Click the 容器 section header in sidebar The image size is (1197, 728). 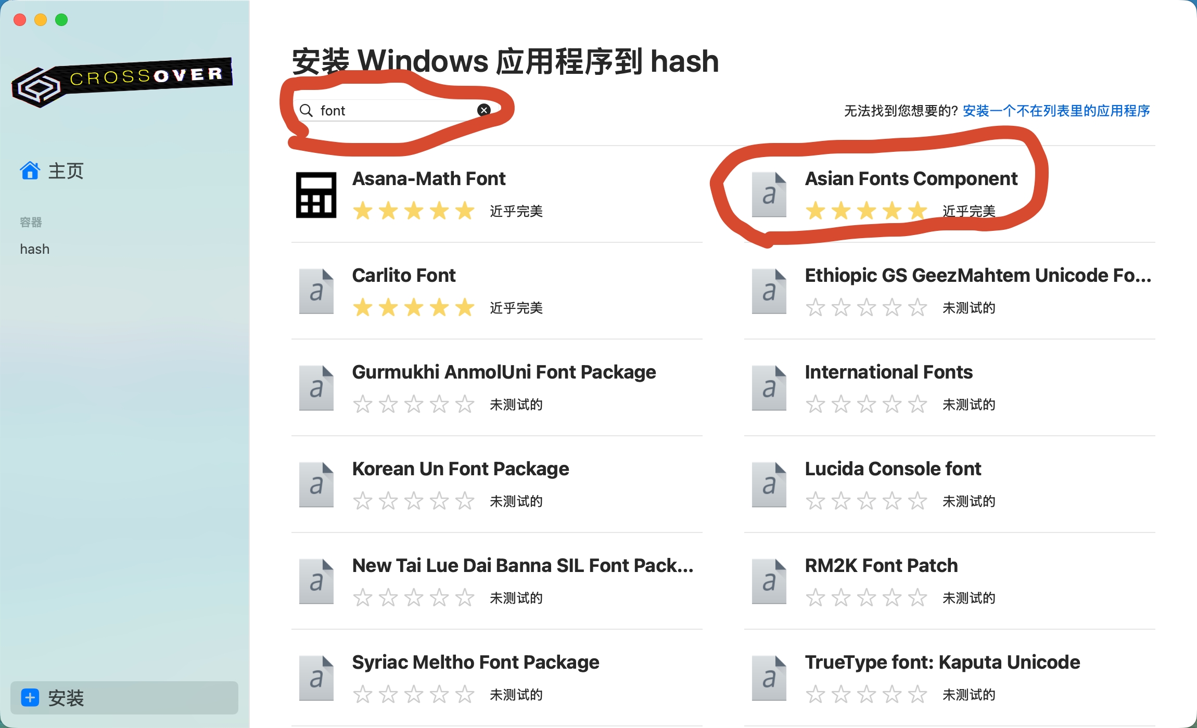pos(31,223)
